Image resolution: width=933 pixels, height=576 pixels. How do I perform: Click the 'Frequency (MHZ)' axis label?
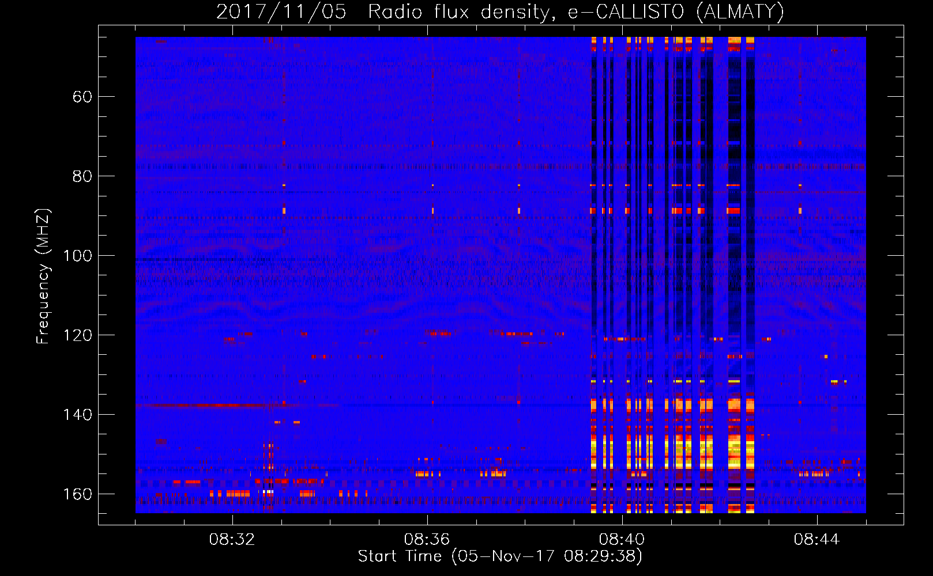coord(43,276)
